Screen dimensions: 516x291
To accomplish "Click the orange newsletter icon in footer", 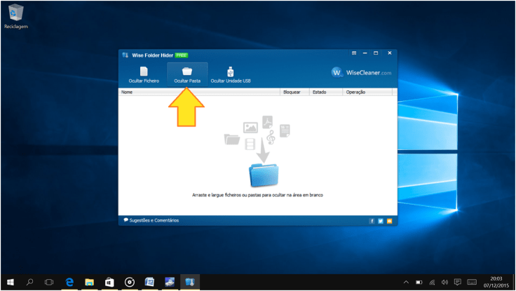I will [x=389, y=221].
